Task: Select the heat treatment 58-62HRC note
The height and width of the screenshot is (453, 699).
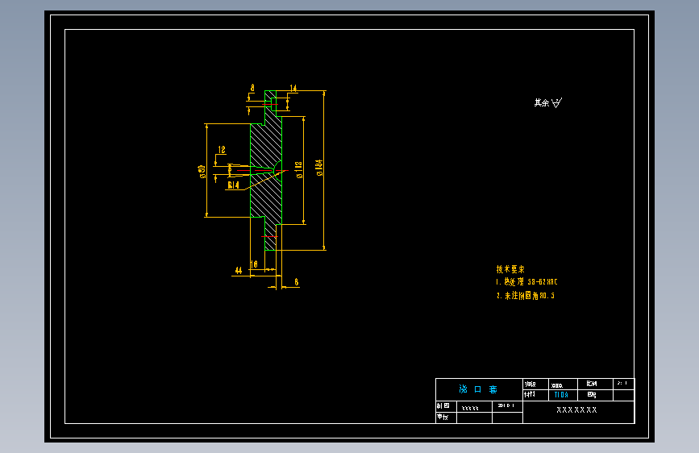Action: coord(526,282)
